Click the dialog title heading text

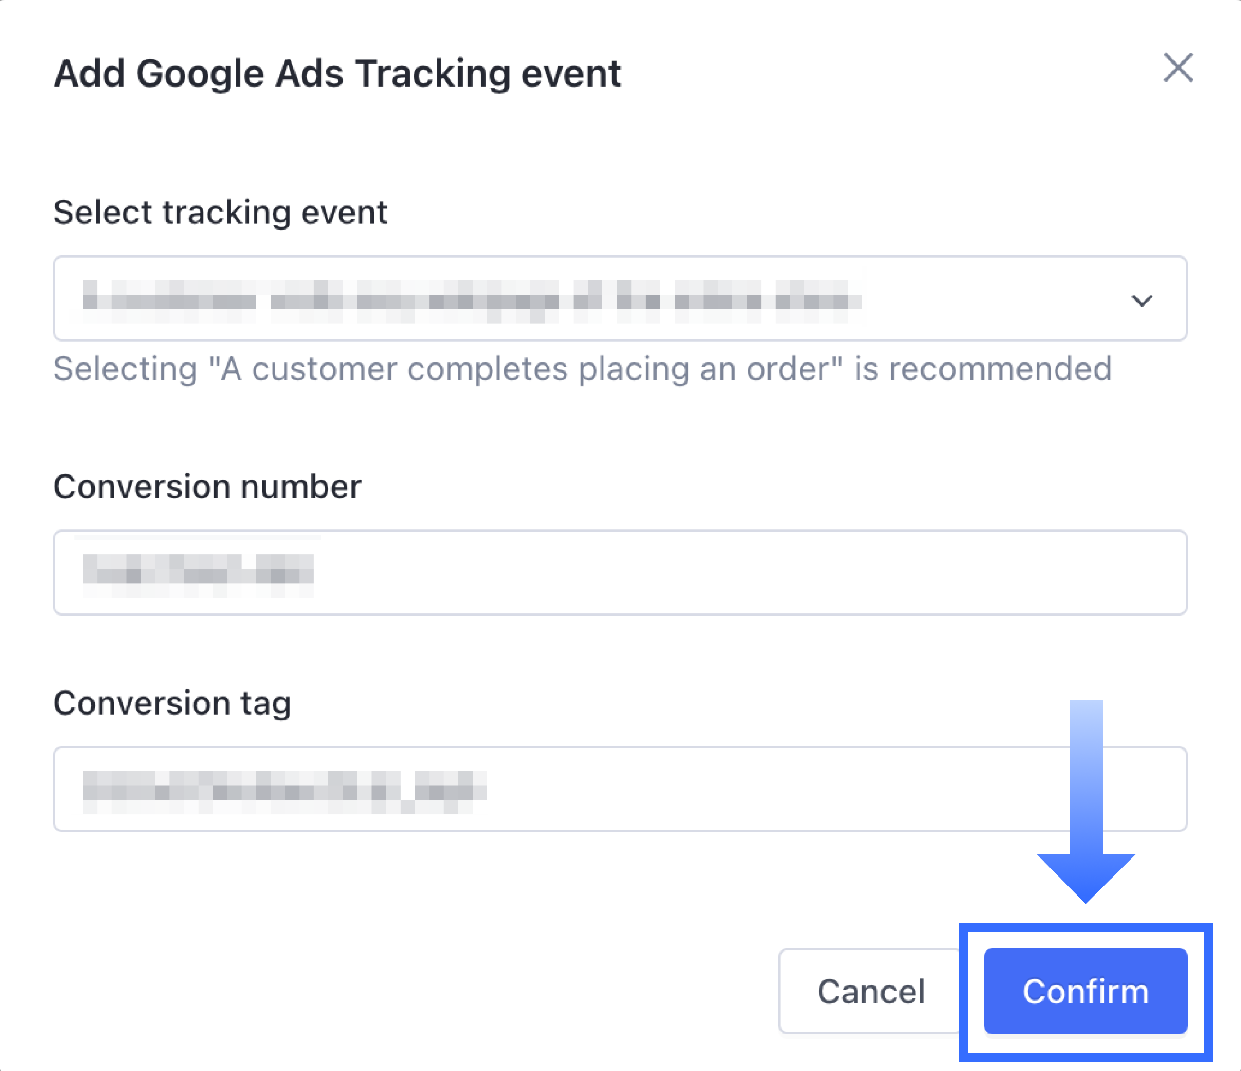337,74
